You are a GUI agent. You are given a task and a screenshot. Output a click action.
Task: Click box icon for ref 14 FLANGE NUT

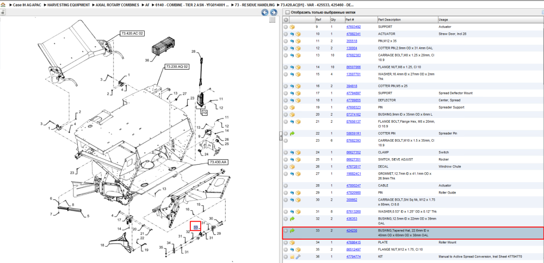(x=298, y=67)
